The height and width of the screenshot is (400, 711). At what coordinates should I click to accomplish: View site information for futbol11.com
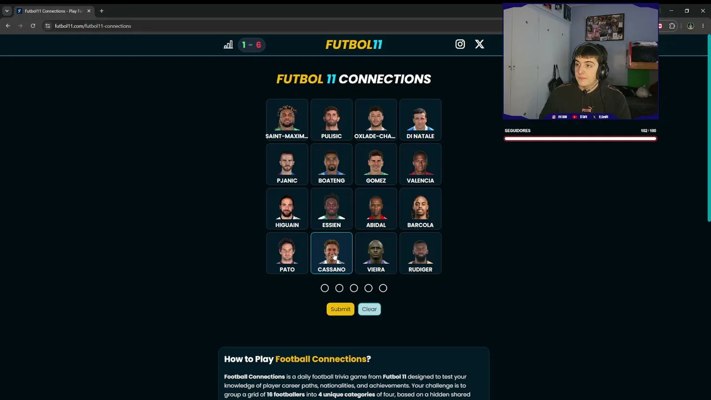pos(48,26)
